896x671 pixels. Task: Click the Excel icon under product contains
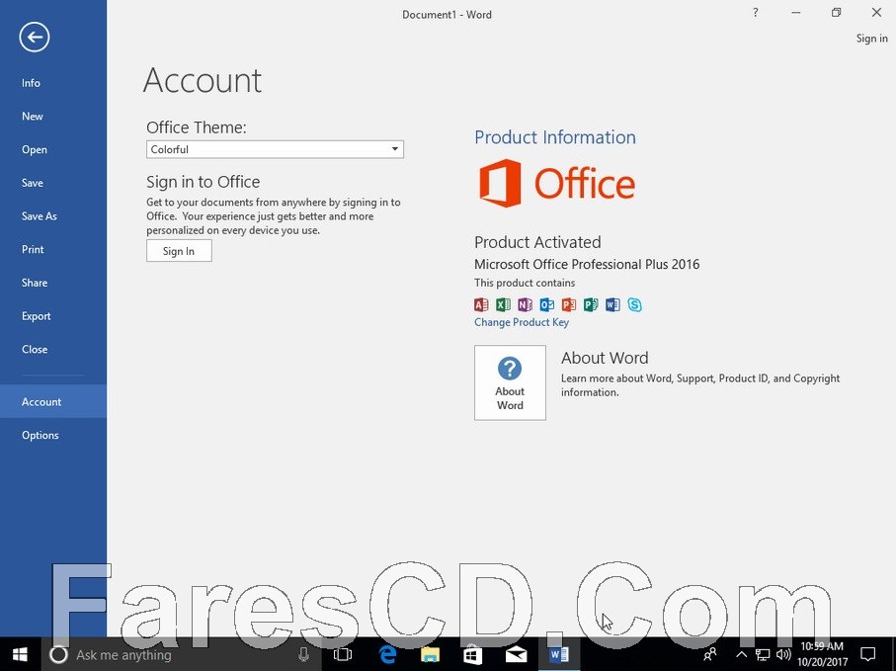[x=503, y=304]
